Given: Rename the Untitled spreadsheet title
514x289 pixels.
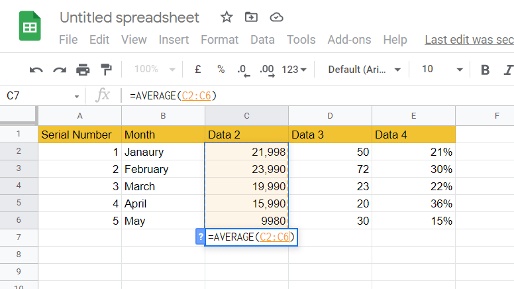Looking at the screenshot, I should click(129, 17).
